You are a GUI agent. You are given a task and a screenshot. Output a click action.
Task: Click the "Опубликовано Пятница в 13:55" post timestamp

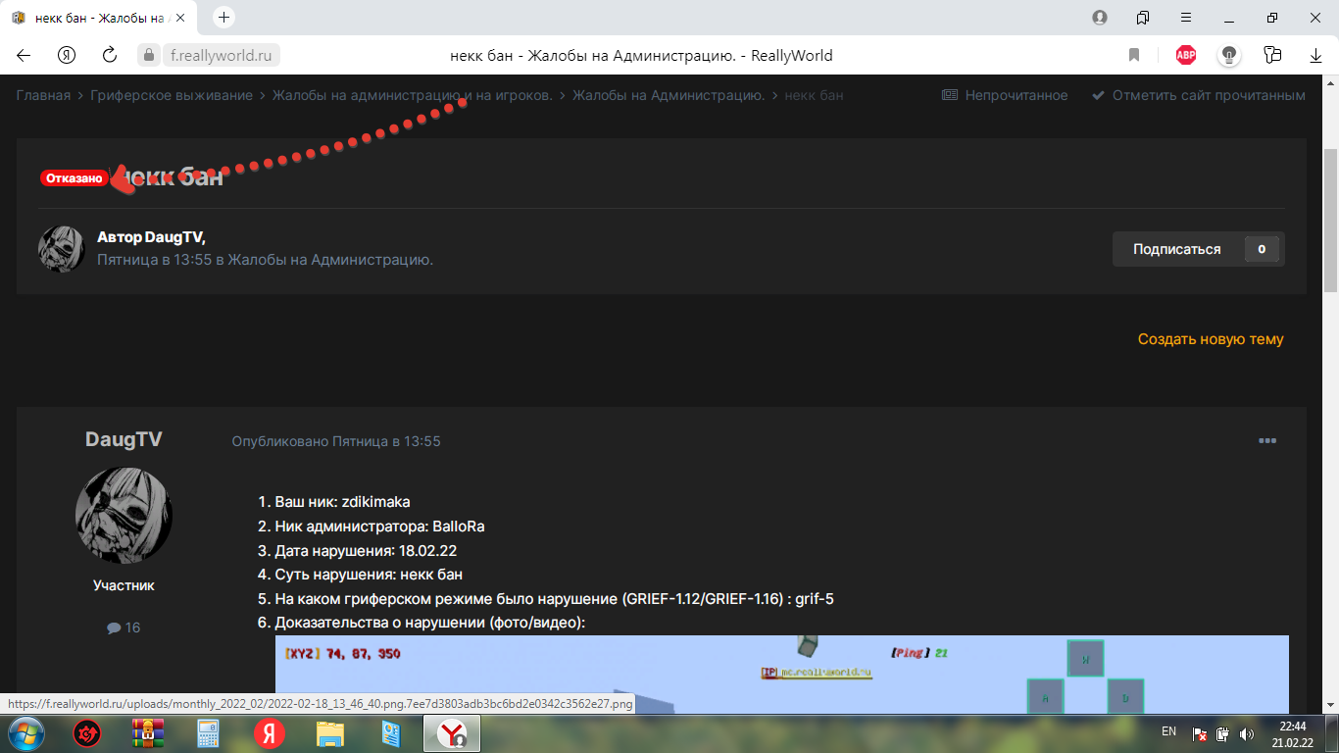pyautogui.click(x=336, y=441)
